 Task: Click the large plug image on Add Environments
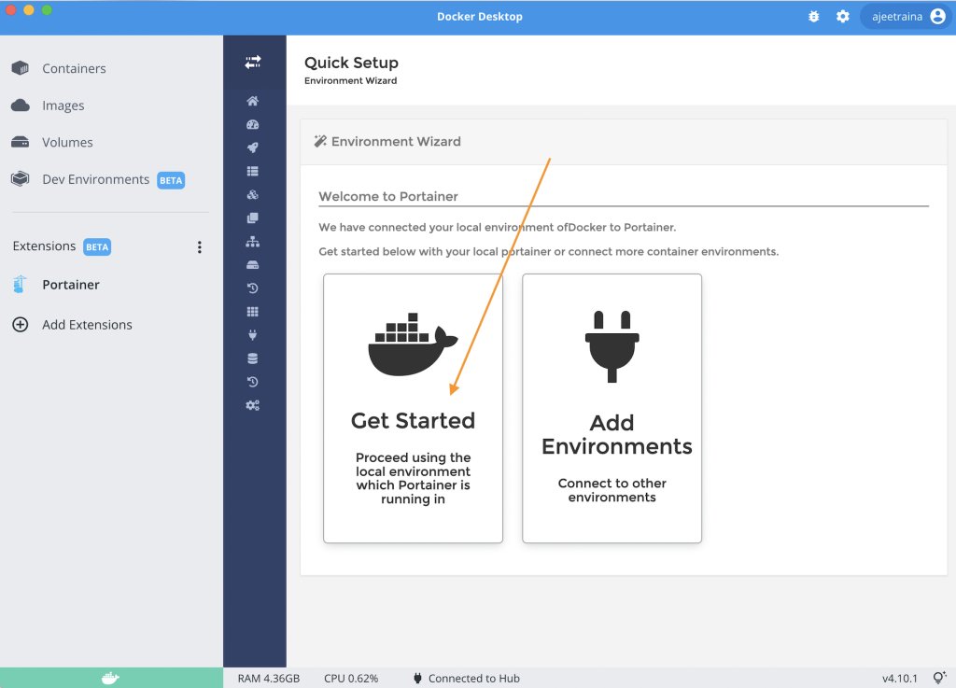click(612, 346)
